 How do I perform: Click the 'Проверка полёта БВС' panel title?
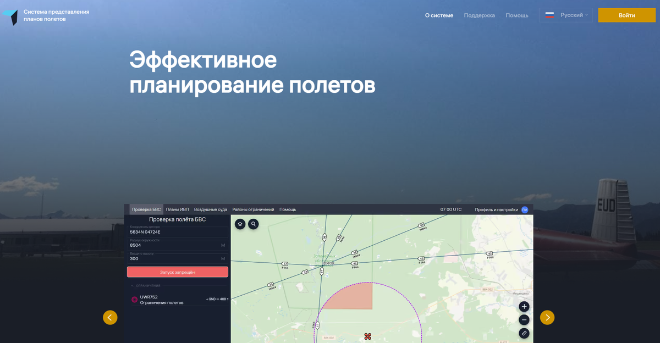[178, 219]
